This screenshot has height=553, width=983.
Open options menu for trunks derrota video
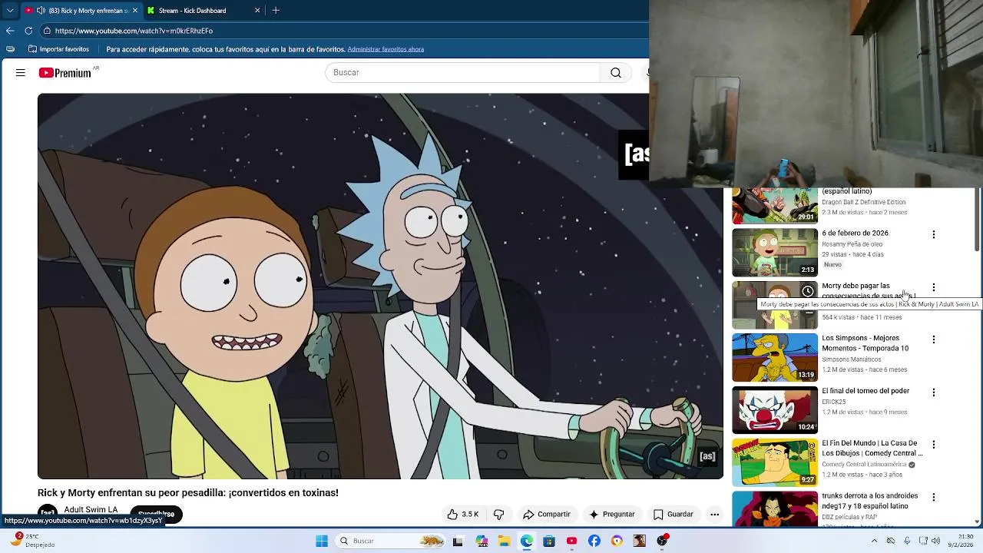(934, 498)
